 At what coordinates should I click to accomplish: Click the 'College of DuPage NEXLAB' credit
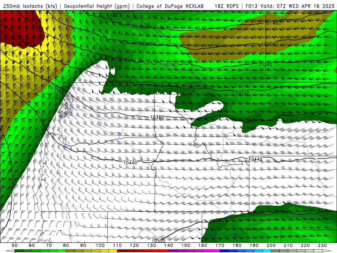coord(170,6)
